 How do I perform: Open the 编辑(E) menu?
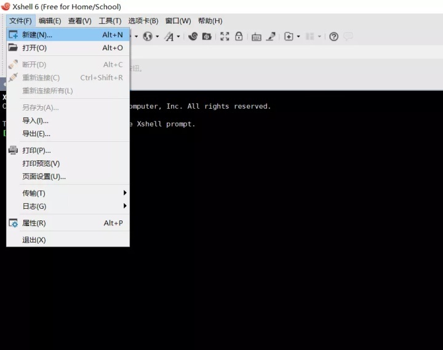[50, 21]
